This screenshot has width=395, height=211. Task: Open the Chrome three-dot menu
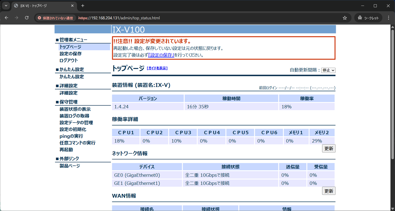click(388, 18)
